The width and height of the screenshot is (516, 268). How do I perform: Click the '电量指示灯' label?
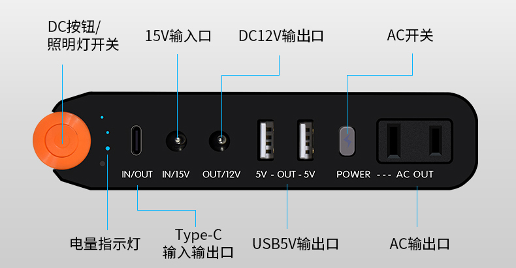(x=105, y=244)
